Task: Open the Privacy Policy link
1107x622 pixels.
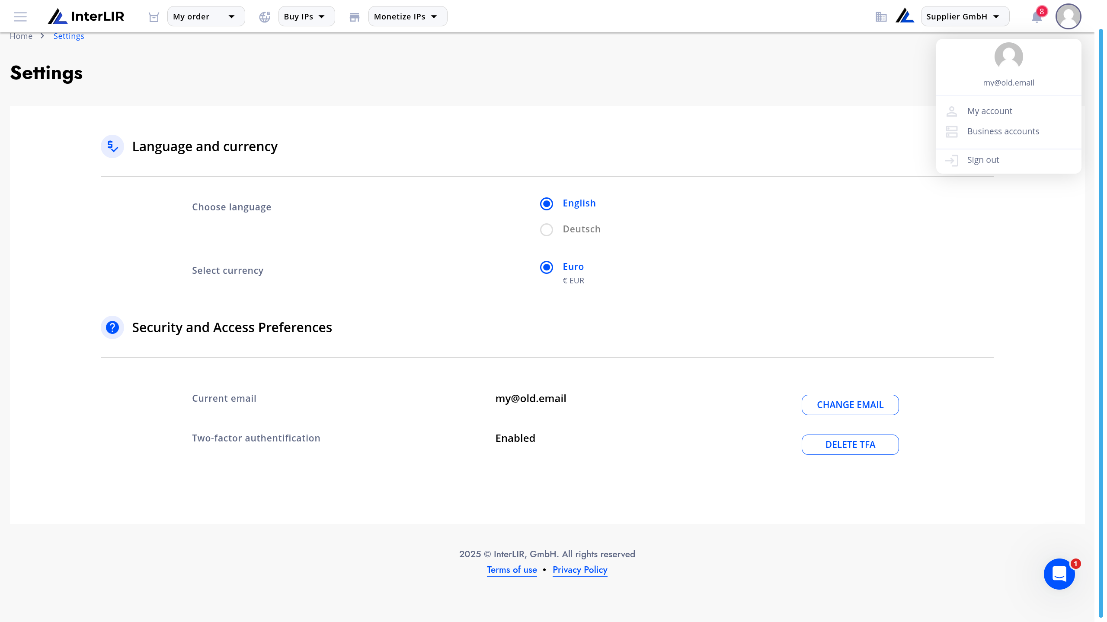Action: [x=580, y=570]
